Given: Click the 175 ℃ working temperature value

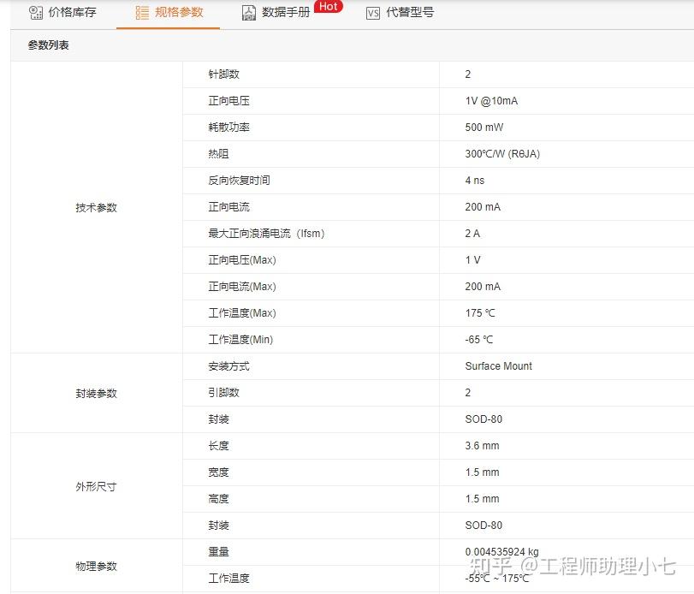Looking at the screenshot, I should 477,312.
